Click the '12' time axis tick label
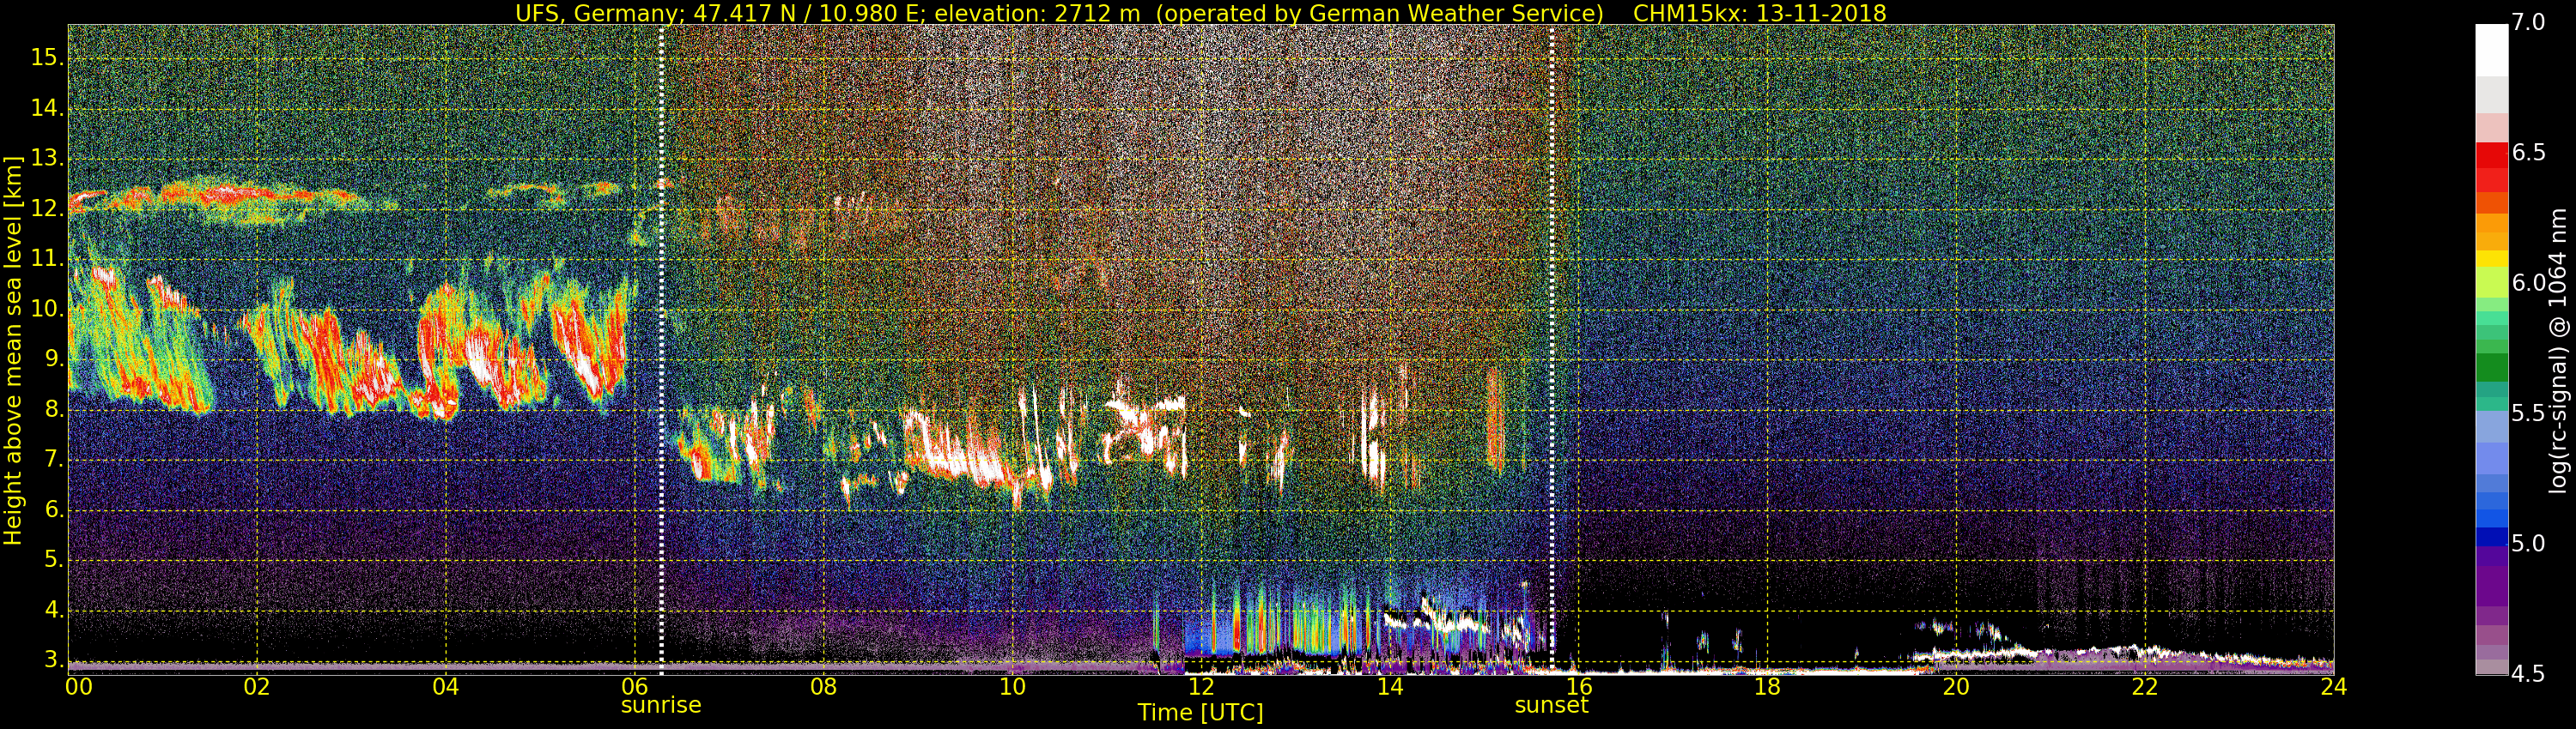Viewport: 2576px width, 729px height. [x=1201, y=687]
